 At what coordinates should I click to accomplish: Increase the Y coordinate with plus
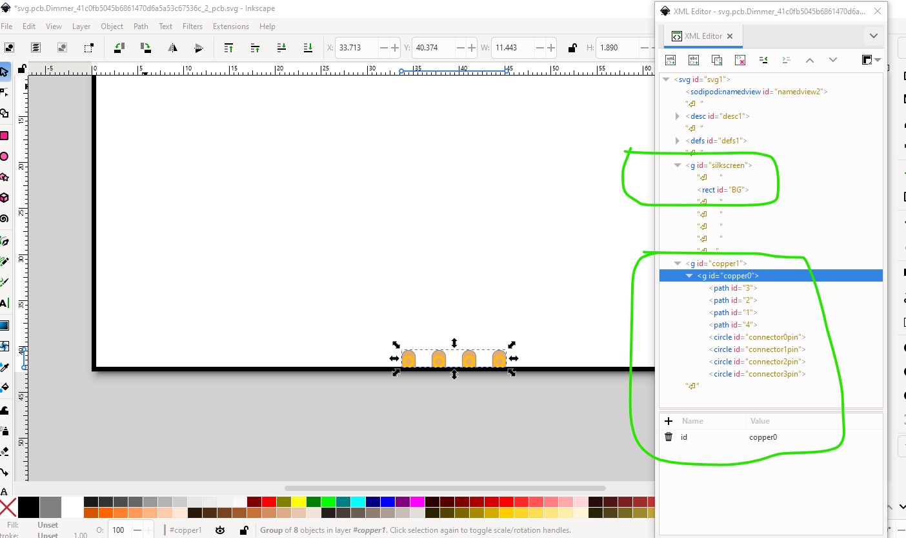(472, 47)
